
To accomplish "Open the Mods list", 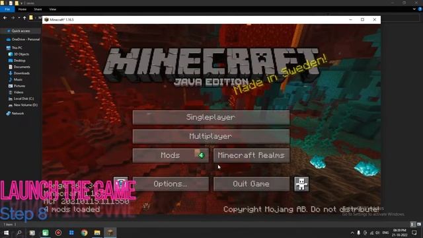I will coord(171,155).
